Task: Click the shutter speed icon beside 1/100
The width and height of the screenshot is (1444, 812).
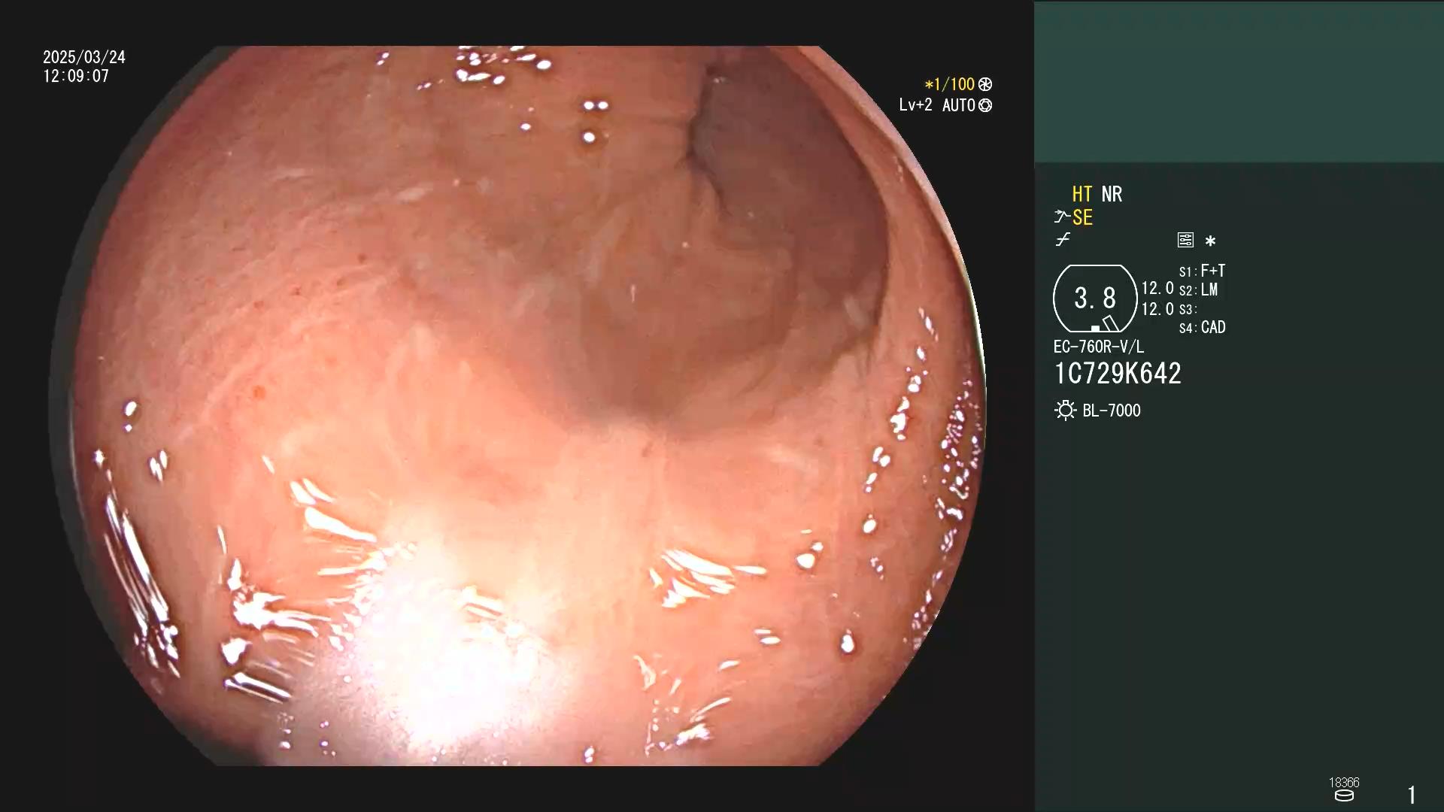Action: point(985,84)
